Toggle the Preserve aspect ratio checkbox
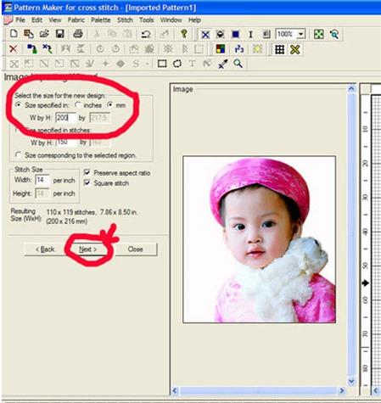Image resolution: width=381 pixels, height=403 pixels. [87, 172]
